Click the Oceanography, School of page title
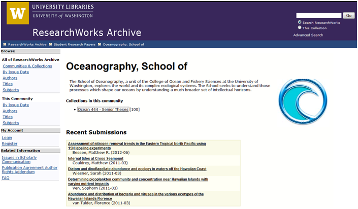This screenshot has width=358, height=209. pos(127,66)
